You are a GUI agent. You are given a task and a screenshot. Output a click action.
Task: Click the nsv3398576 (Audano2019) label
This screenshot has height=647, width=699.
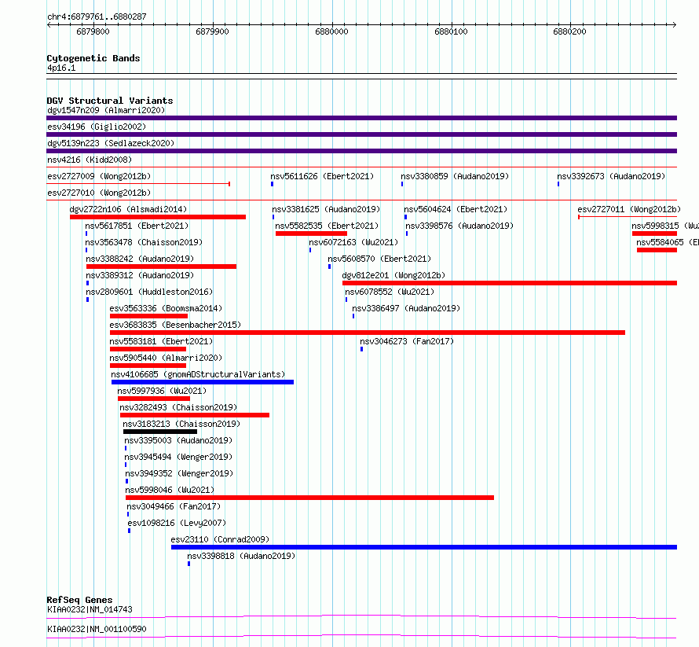[459, 226]
